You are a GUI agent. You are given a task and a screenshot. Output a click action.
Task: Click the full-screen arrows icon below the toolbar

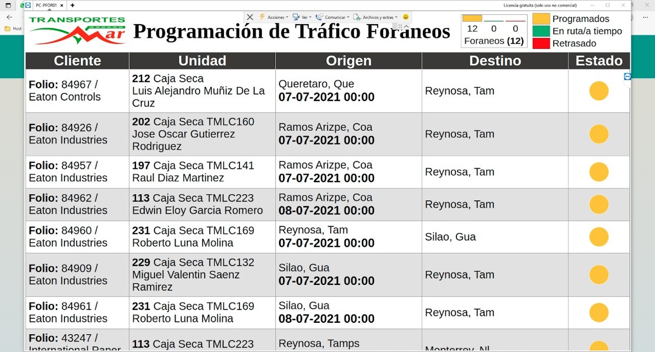400,26
